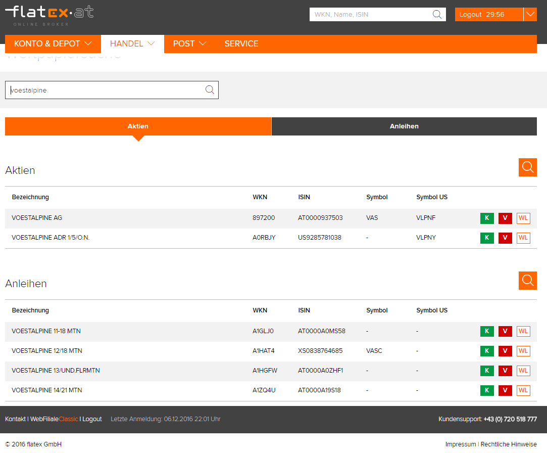Click ISIN AT0000A0ZHF1
The height and width of the screenshot is (453, 547).
click(321, 371)
